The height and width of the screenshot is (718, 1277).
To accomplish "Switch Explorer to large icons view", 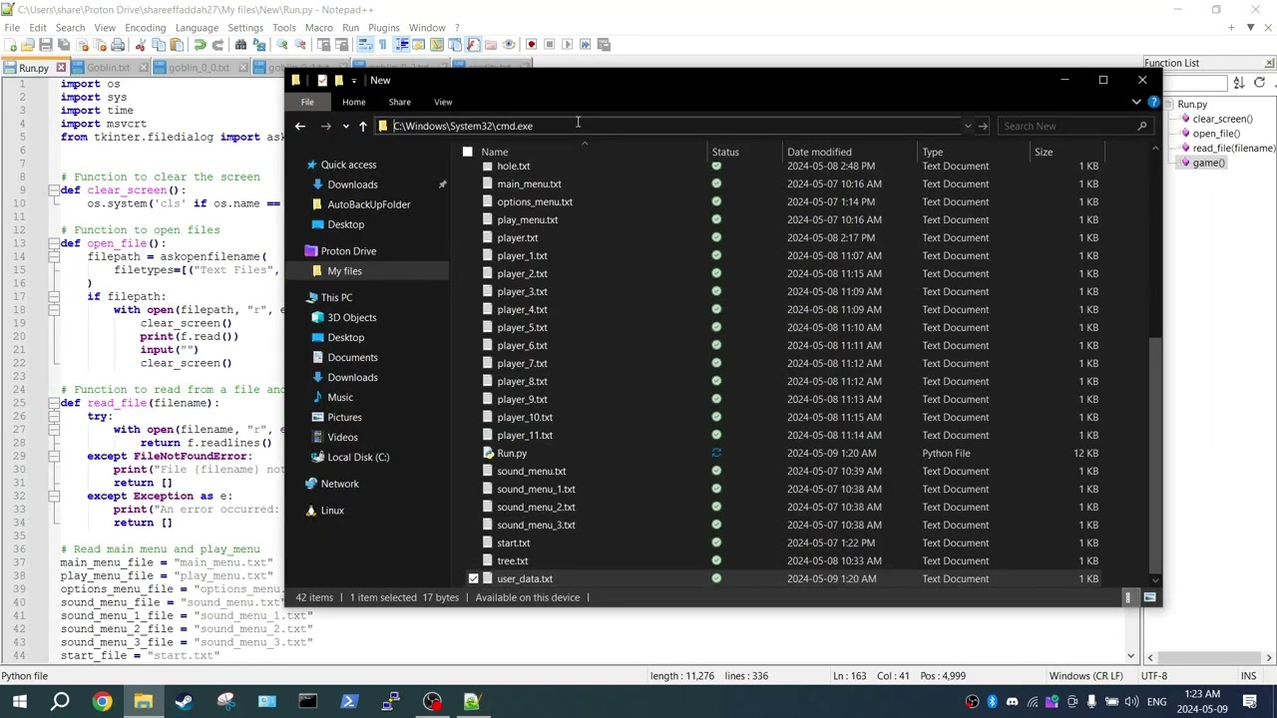I will pos(1149,597).
